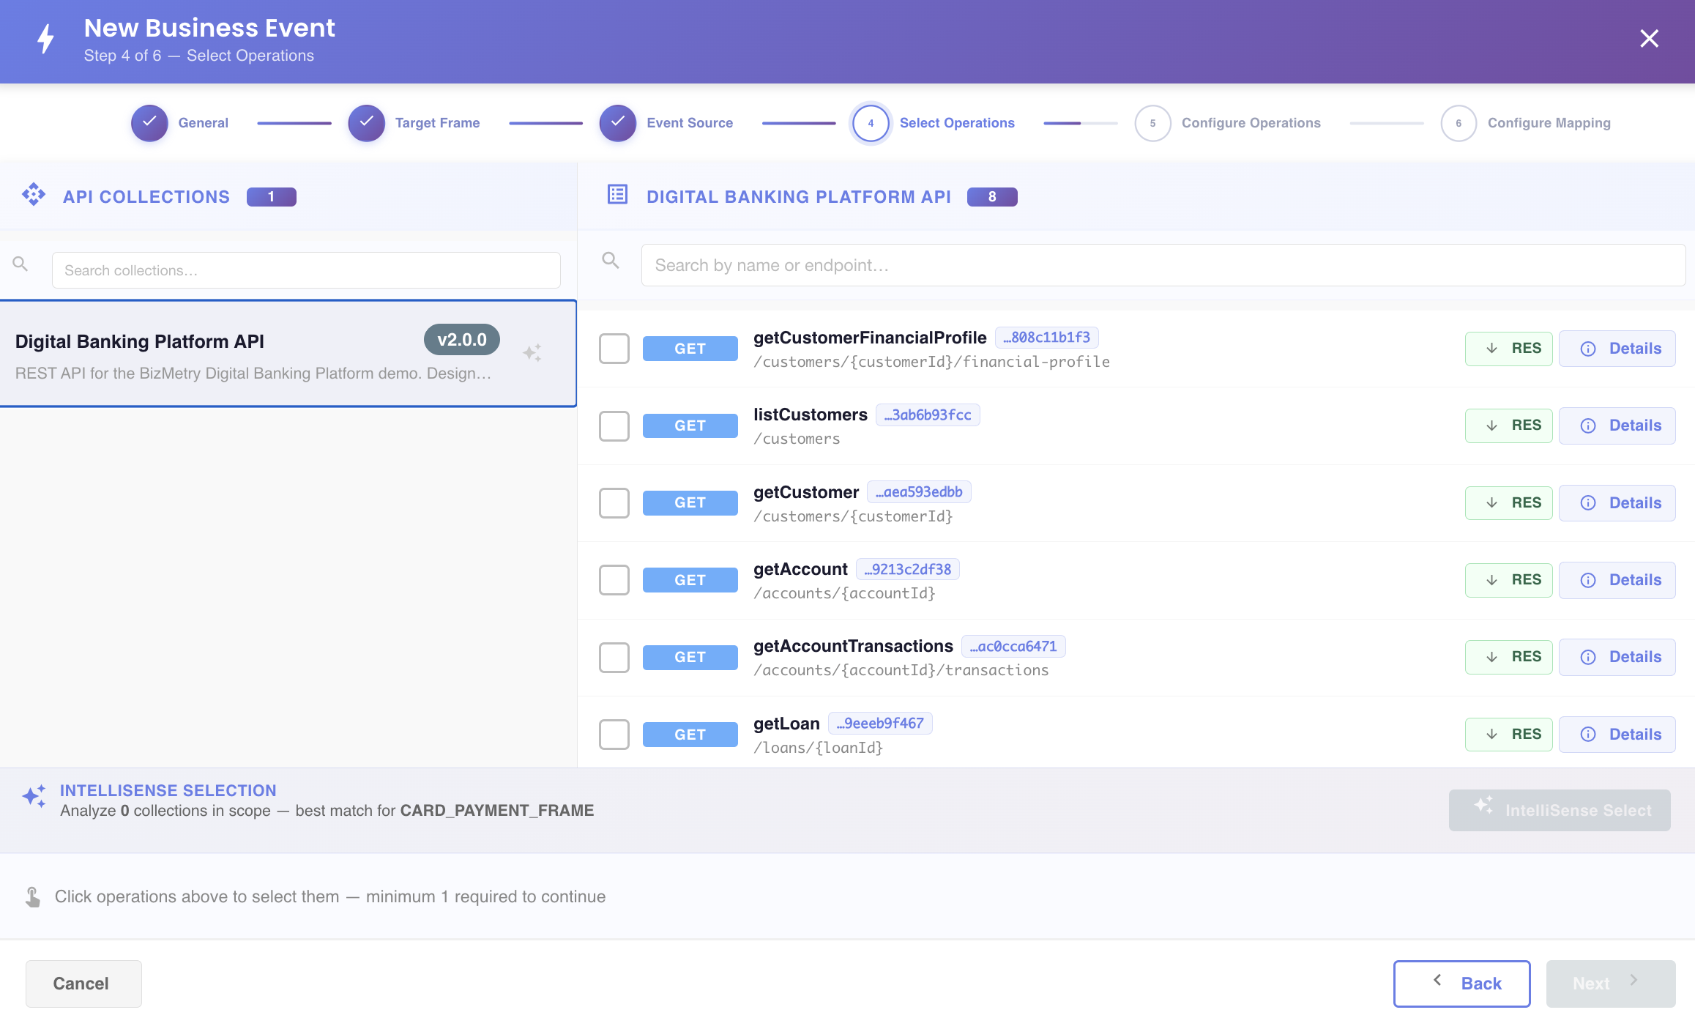Select the Digital Banking Platform API collection

point(288,353)
